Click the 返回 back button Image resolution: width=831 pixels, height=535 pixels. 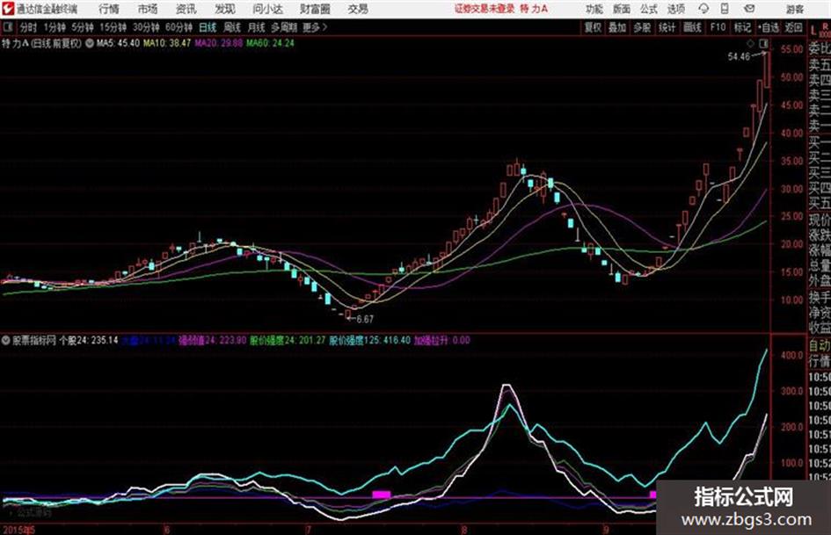[793, 27]
